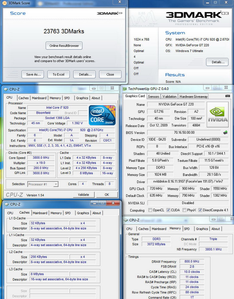Click the Bandwidth value 28.1 GB/s
This screenshot has width=234, height=299.
[x=214, y=175]
